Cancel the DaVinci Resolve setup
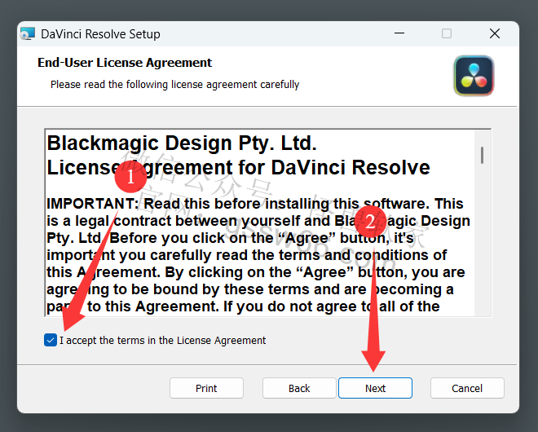Screen dimensions: 538x432 pyautogui.click(x=467, y=388)
